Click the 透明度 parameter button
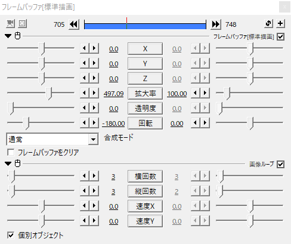Viewport: 291px width, 244px height. click(x=145, y=109)
